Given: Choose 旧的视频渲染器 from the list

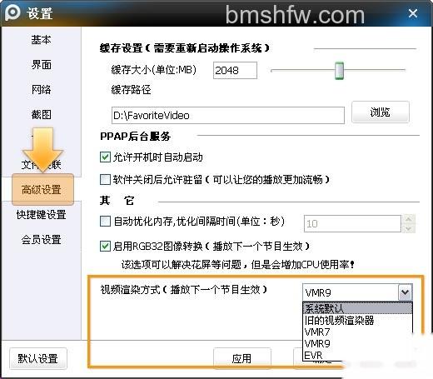Looking at the screenshot, I should coord(357,321).
